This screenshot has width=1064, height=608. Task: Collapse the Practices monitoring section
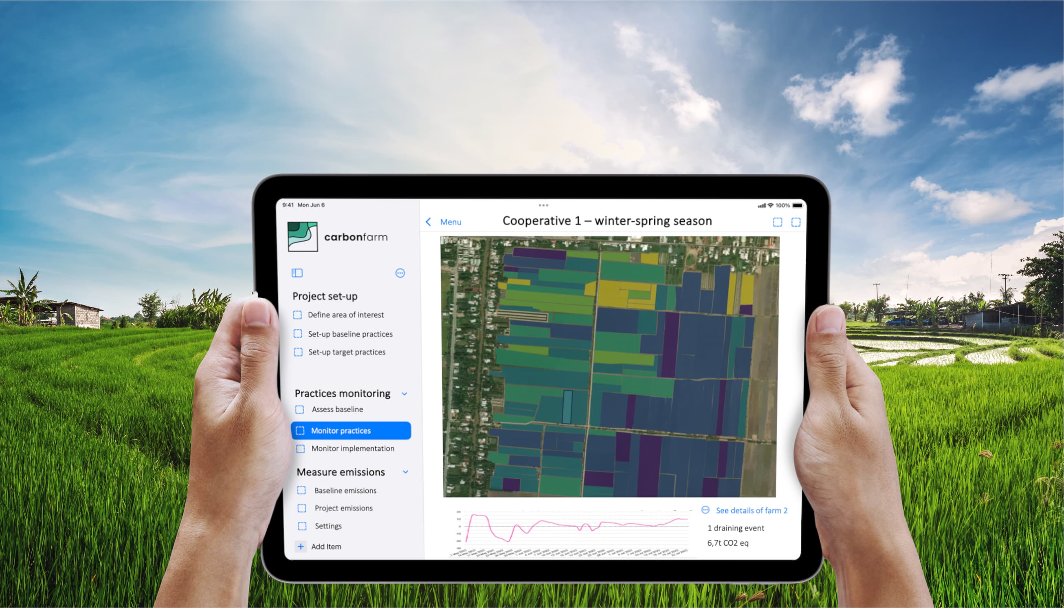(404, 394)
